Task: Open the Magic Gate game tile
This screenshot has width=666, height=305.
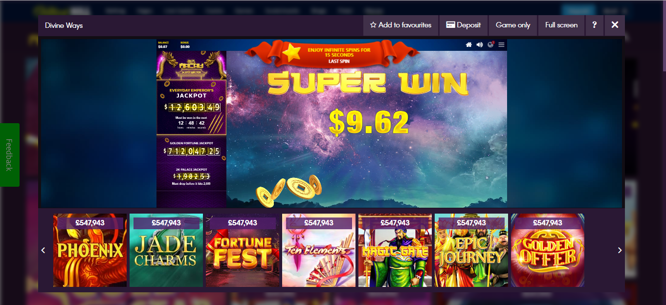Action: pos(395,250)
